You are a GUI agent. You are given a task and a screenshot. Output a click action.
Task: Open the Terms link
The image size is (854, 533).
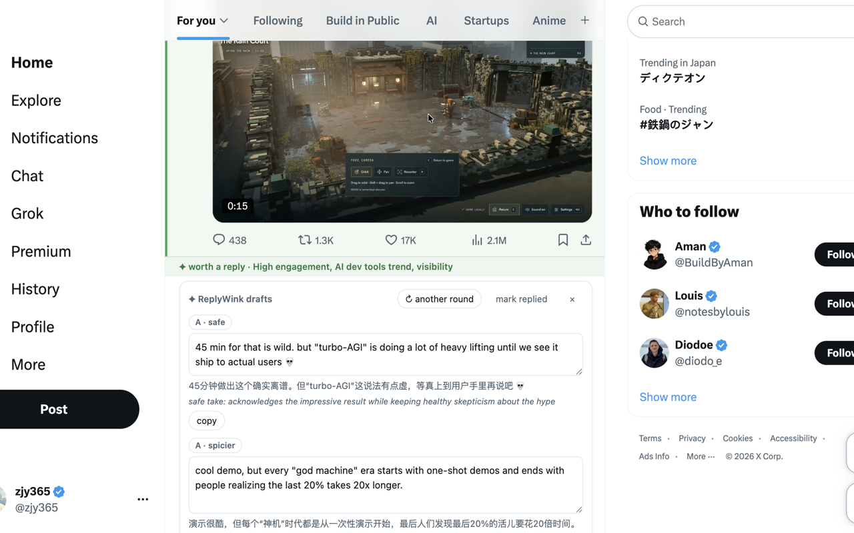click(x=650, y=438)
